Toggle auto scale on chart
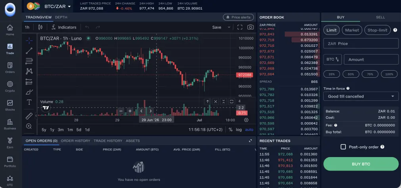Screen dimensions: 401x188 tap(249, 130)
